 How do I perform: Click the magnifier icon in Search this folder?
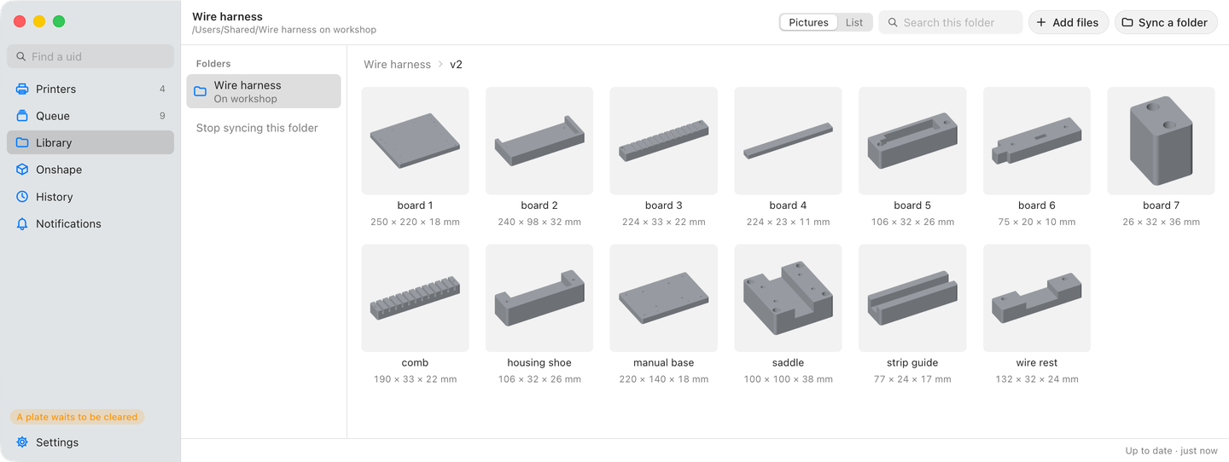click(x=893, y=22)
